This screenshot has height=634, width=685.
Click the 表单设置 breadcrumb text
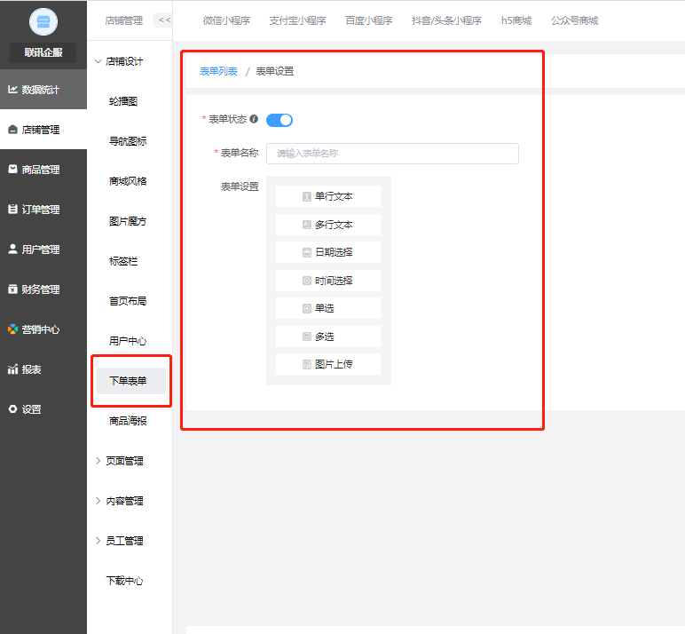275,71
